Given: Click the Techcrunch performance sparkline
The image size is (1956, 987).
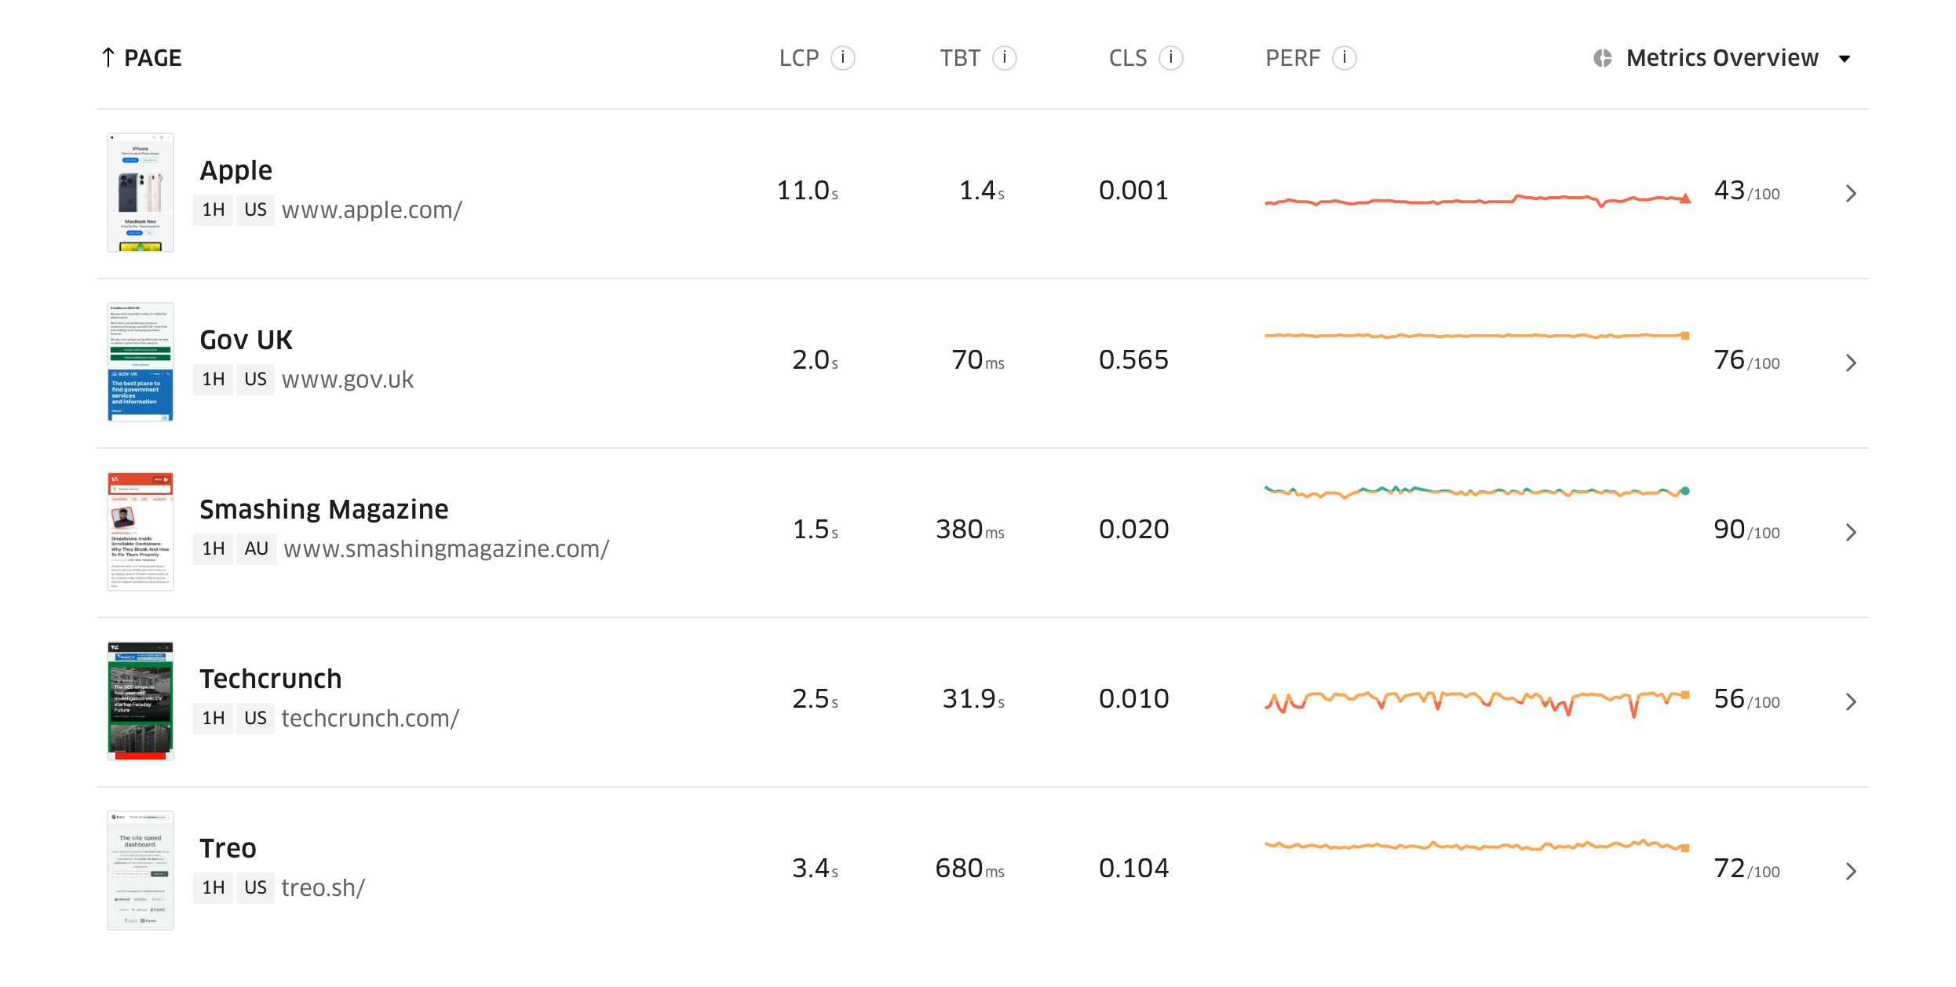Looking at the screenshot, I should (x=1477, y=701).
